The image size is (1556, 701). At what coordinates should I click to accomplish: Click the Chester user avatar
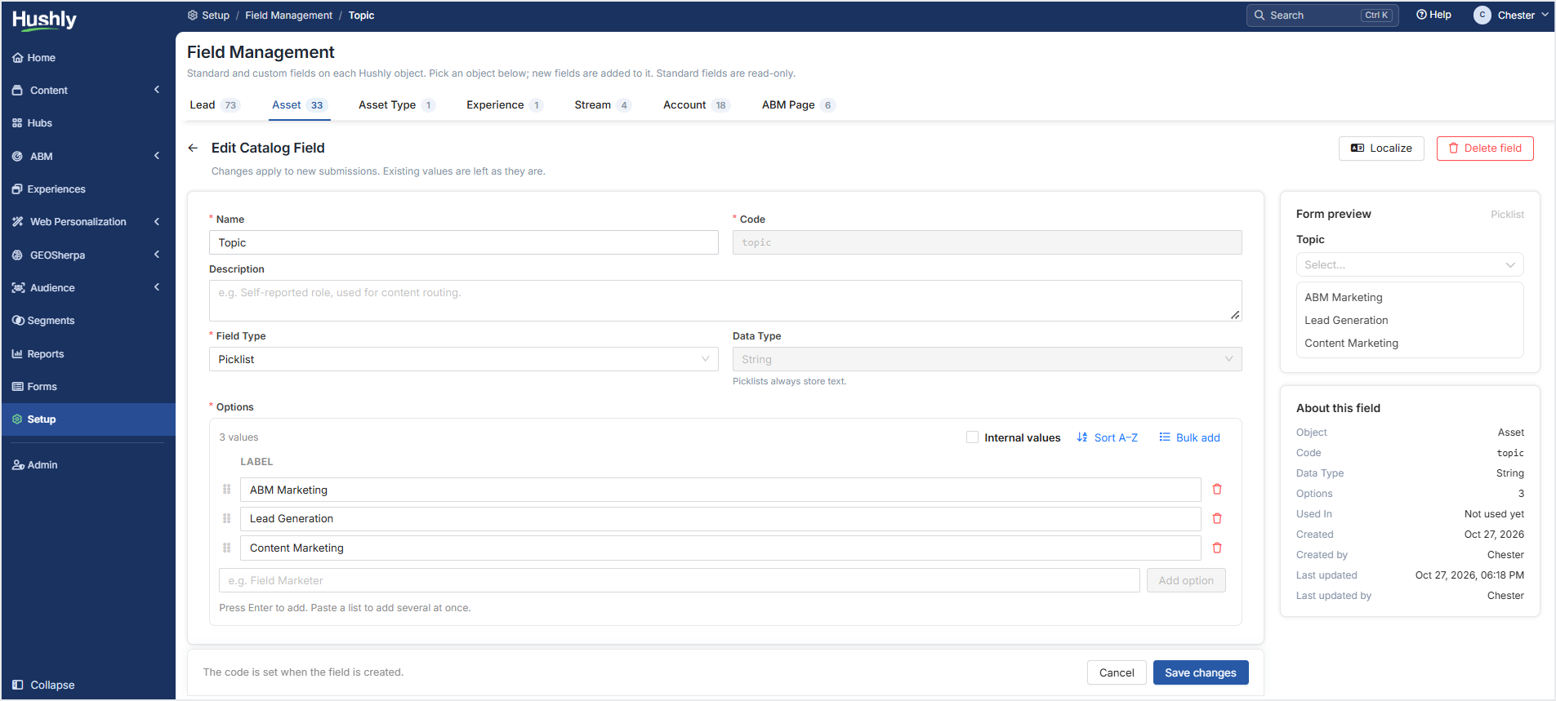coord(1482,16)
